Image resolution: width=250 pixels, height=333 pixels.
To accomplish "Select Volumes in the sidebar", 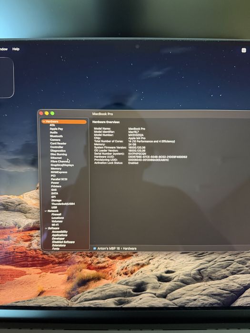I will 57,221.
